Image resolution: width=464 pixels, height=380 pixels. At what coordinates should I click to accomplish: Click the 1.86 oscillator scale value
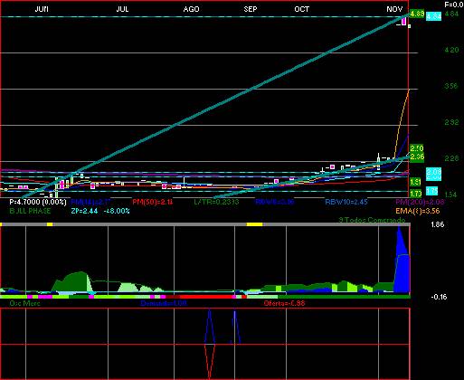(x=437, y=224)
